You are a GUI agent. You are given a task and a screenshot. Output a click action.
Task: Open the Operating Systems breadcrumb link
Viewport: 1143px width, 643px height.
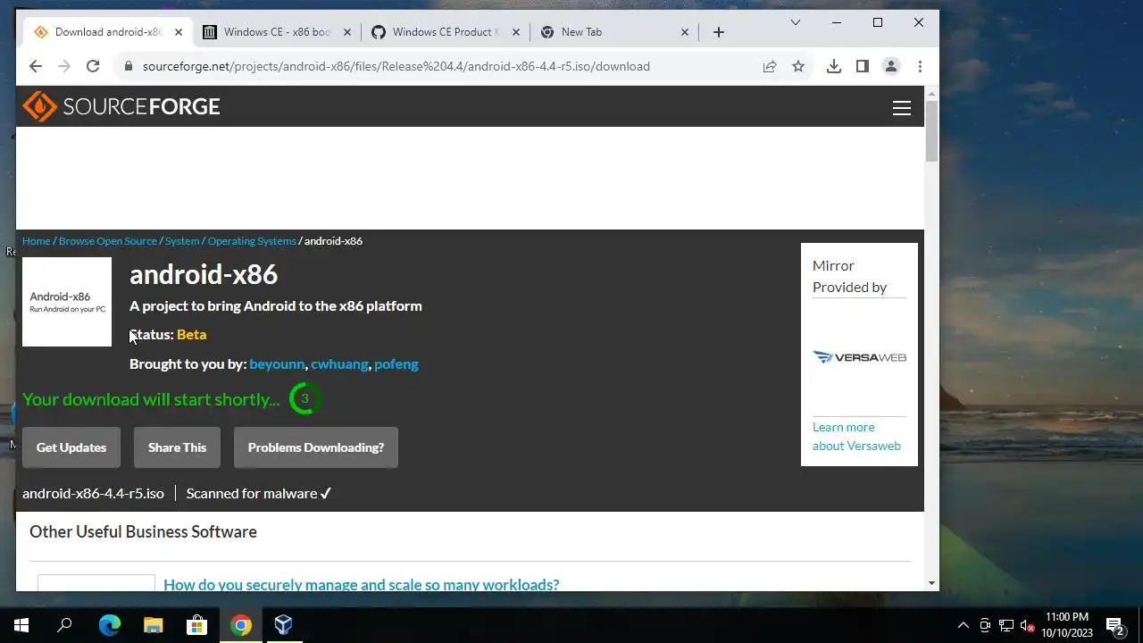click(252, 241)
